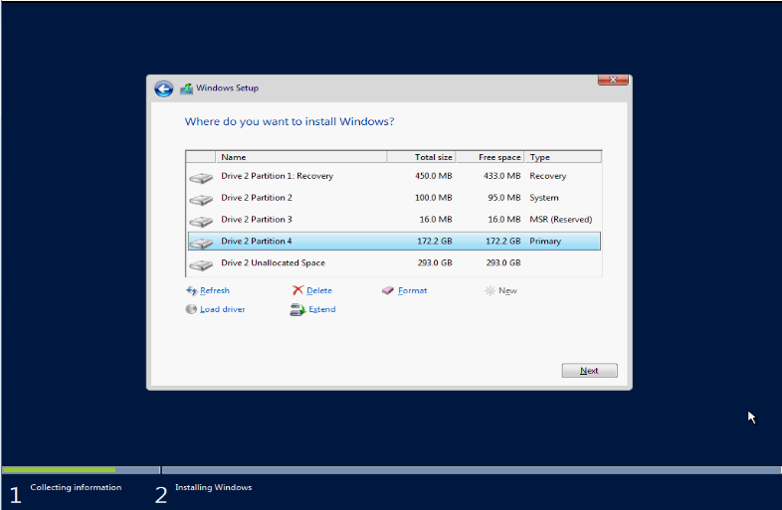Click the Collecting information step label

(x=76, y=487)
